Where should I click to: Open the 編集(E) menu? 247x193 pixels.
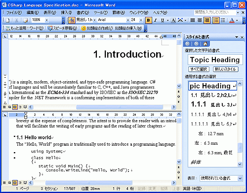33,12
